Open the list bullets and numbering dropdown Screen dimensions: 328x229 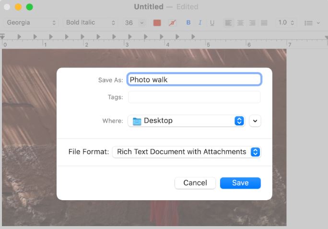point(312,23)
